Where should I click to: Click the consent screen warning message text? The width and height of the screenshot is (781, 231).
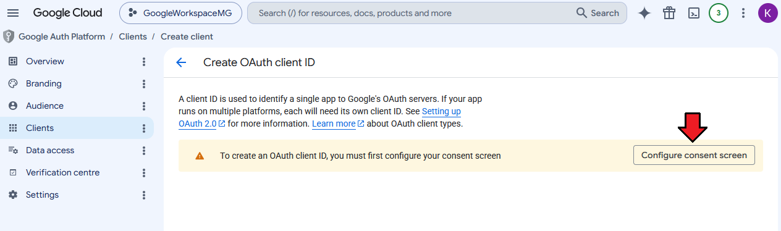click(360, 156)
